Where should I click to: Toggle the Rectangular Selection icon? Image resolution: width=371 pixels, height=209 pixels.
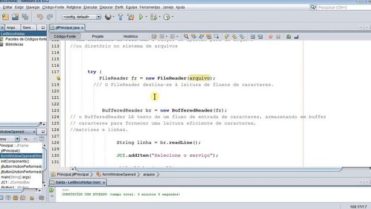pos(216,37)
